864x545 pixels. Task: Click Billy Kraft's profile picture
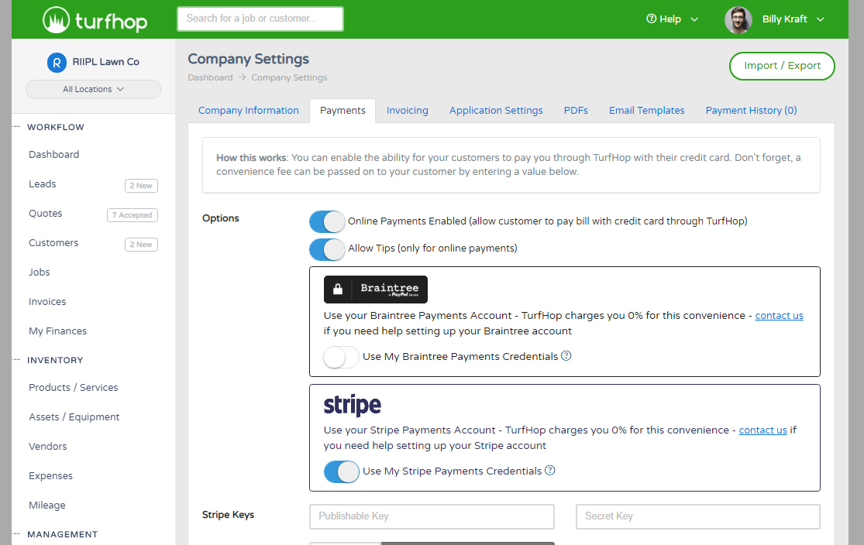(x=738, y=19)
